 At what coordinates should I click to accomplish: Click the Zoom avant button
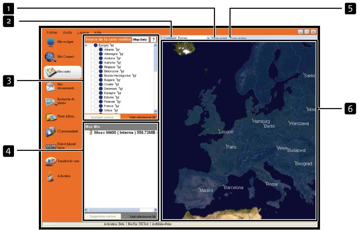[x=219, y=38]
